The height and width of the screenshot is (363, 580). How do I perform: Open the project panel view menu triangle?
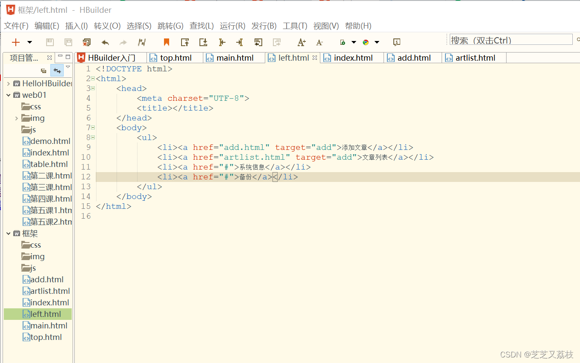coord(68,67)
